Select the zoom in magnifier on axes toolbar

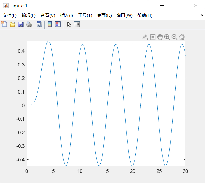coord(167,37)
